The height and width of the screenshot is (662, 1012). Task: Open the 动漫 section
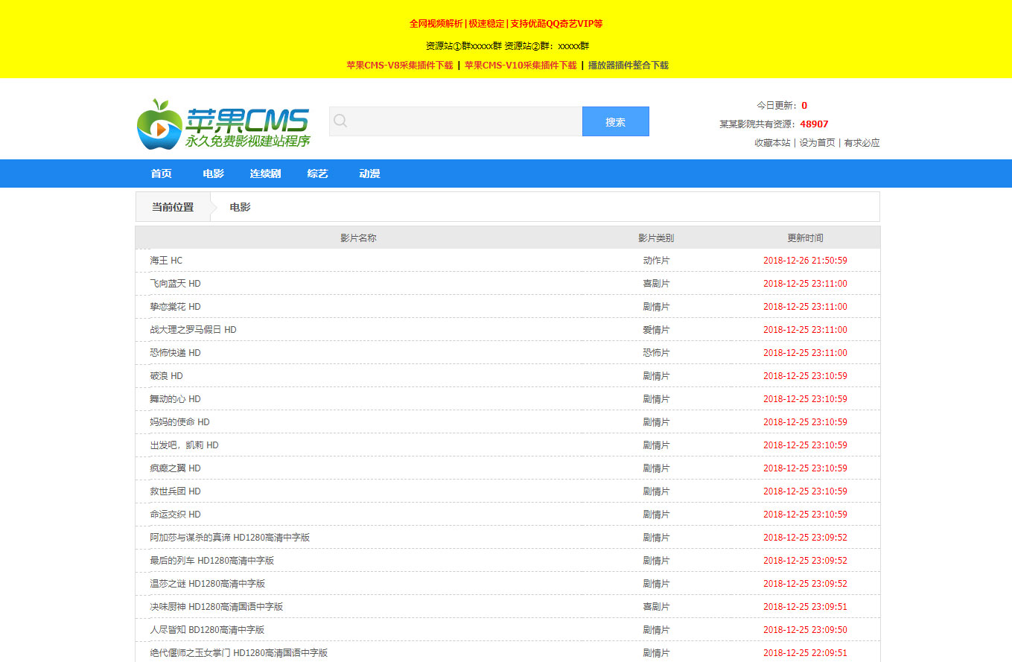[369, 174]
